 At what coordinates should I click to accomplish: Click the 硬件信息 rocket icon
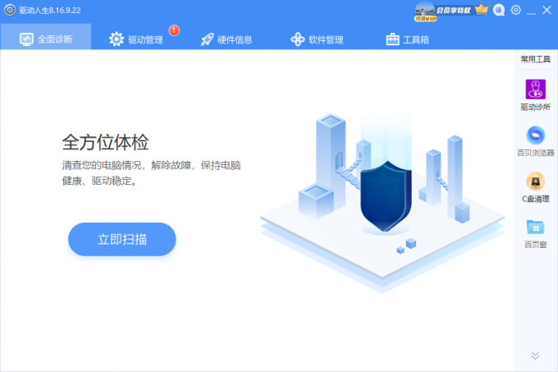[207, 39]
